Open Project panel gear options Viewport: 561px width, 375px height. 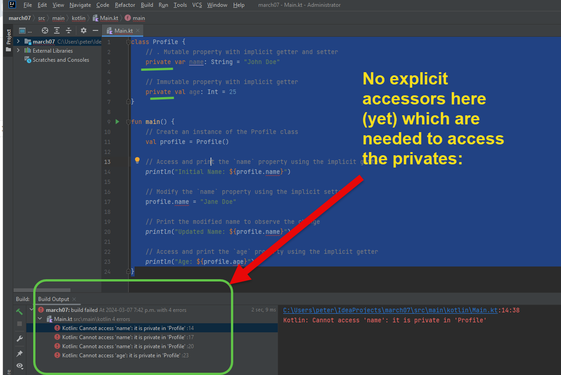coord(84,30)
